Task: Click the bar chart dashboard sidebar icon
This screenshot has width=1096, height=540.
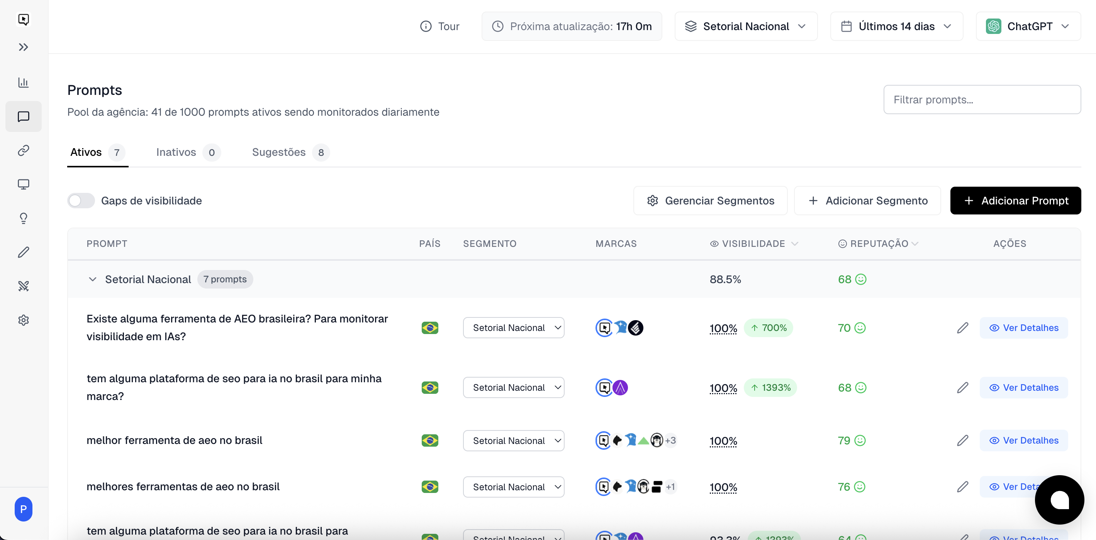Action: 24,83
